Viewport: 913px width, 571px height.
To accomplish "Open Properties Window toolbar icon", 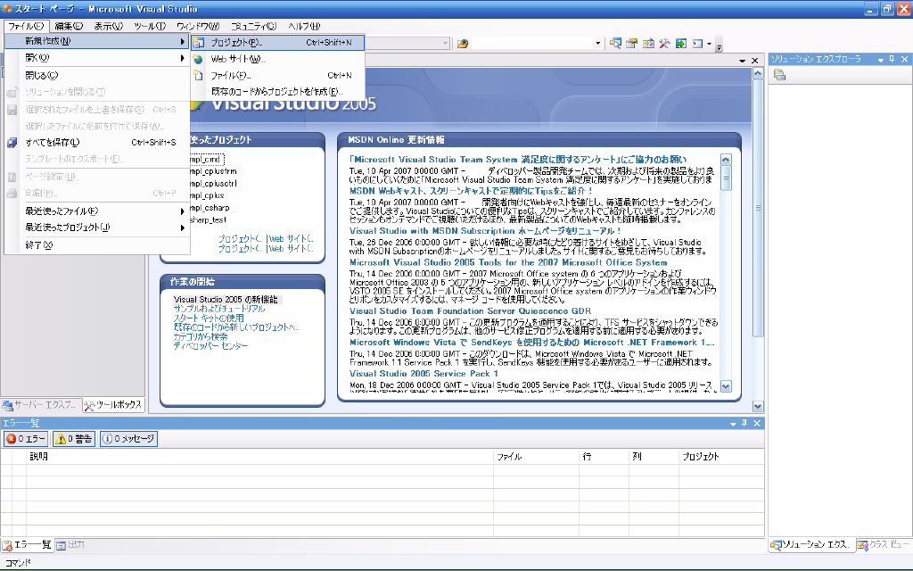I will coord(632,44).
